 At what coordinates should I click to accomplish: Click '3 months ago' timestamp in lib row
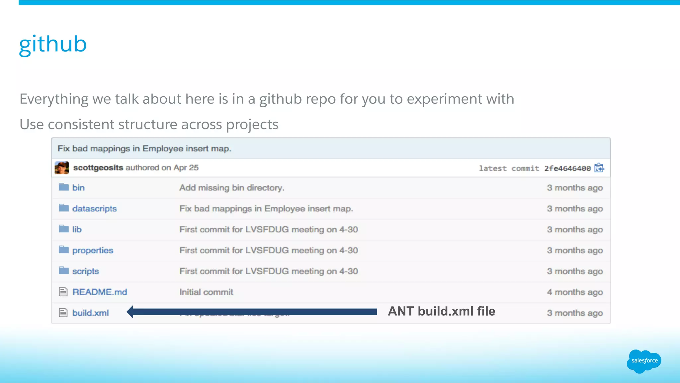click(x=575, y=230)
